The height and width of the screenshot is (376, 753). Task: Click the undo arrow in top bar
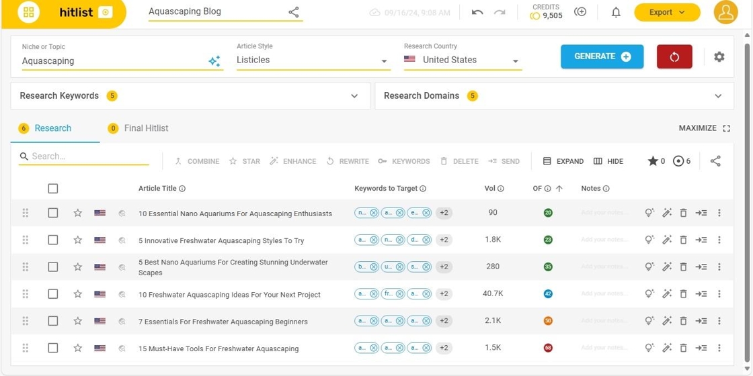point(477,12)
